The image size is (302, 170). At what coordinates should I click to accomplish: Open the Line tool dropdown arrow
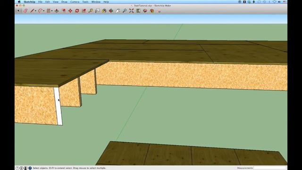tap(35, 11)
